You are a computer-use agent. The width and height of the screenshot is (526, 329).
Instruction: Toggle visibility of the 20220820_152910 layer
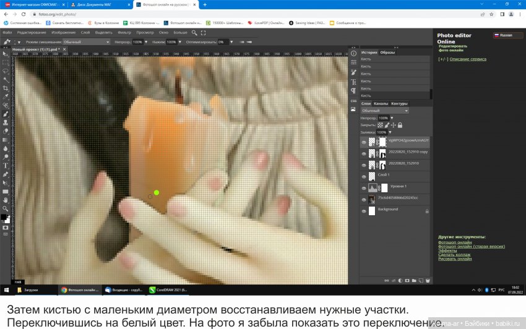click(x=364, y=165)
